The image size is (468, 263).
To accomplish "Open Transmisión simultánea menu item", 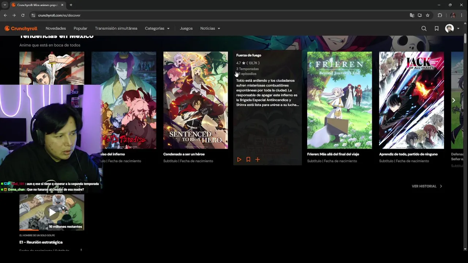I will coord(116,28).
